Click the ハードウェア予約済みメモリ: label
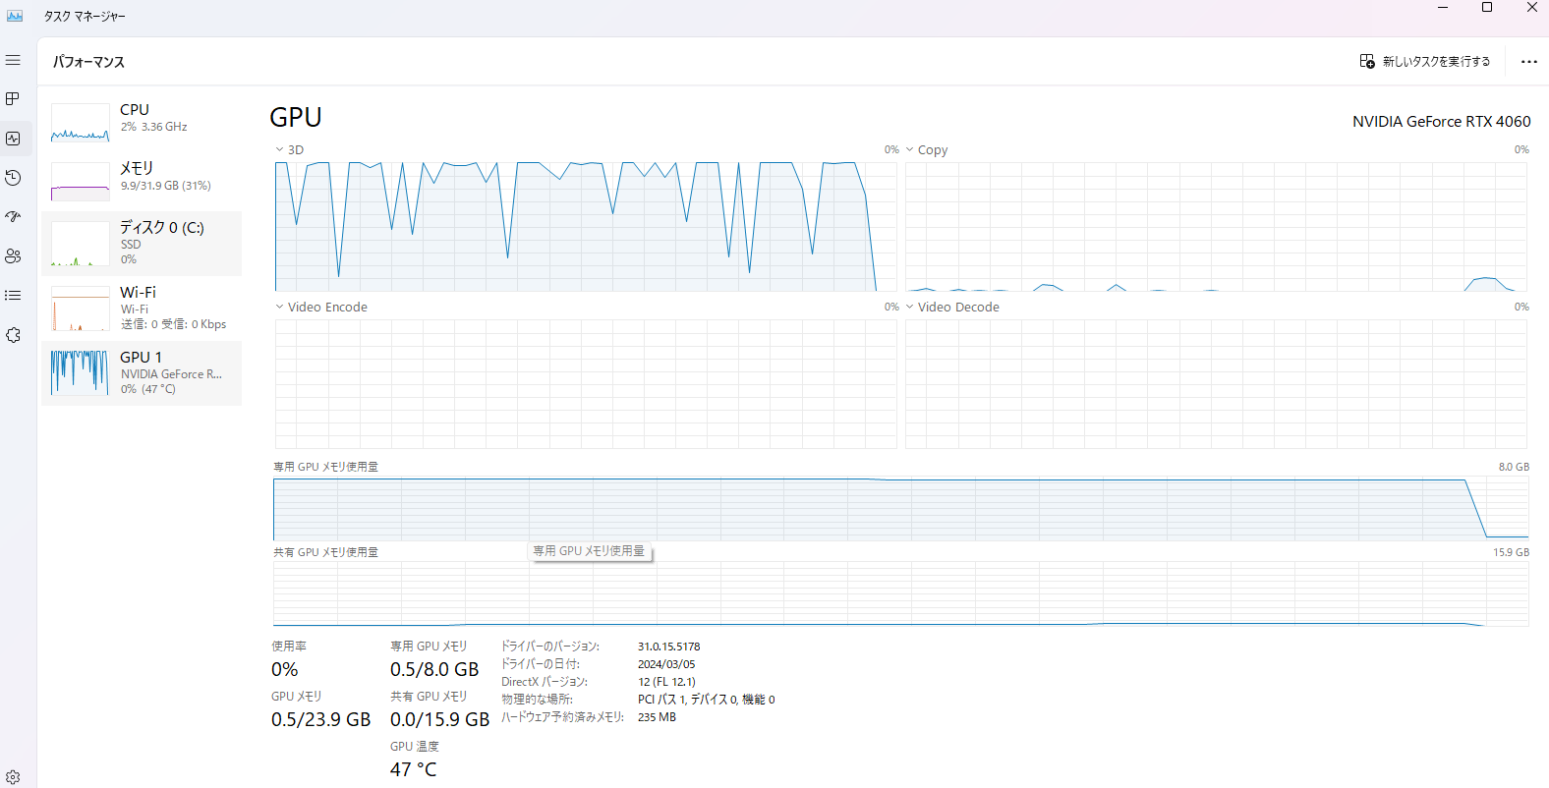Screen dimensions: 1549x788 (562, 717)
